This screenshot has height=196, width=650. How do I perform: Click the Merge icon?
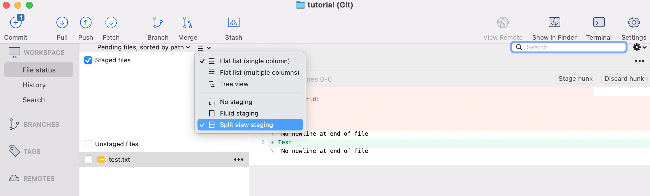pyautogui.click(x=187, y=23)
